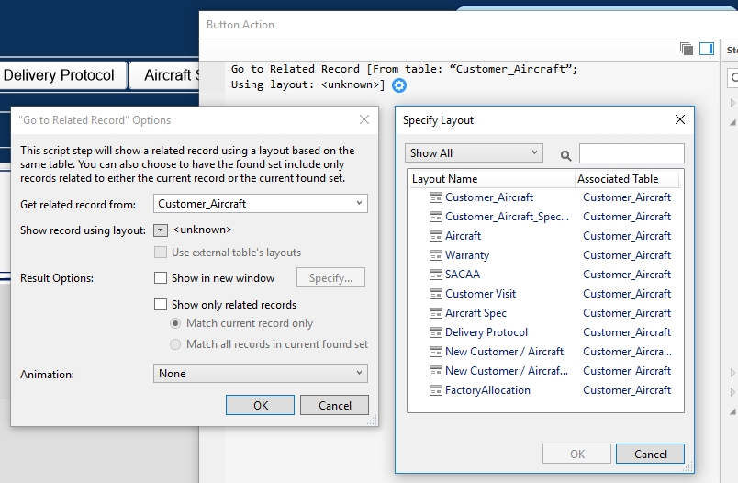The image size is (738, 483).
Task: Select the Aircraft Spec layout row
Action: coord(475,313)
